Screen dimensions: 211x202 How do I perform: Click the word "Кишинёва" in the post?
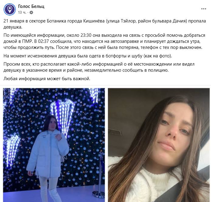pos(94,21)
